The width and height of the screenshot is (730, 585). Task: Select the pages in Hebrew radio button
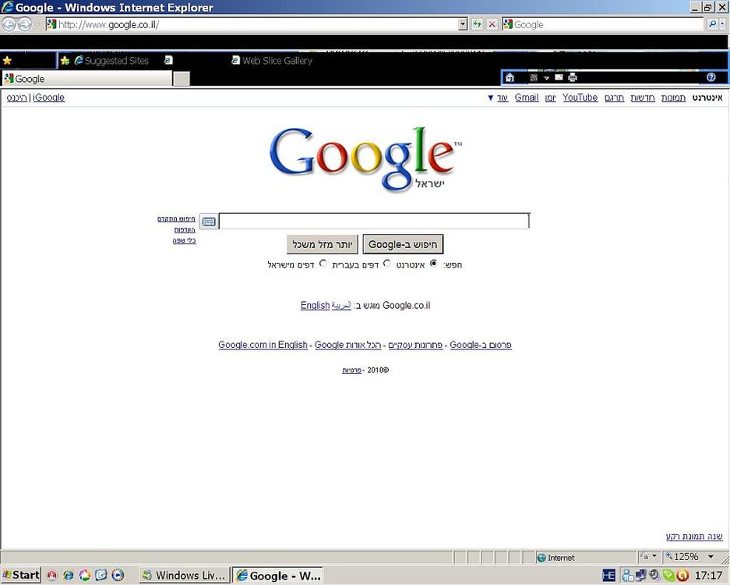click(387, 264)
